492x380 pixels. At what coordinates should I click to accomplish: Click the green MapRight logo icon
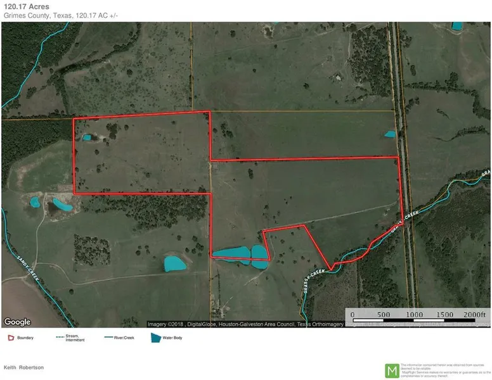coord(392,370)
